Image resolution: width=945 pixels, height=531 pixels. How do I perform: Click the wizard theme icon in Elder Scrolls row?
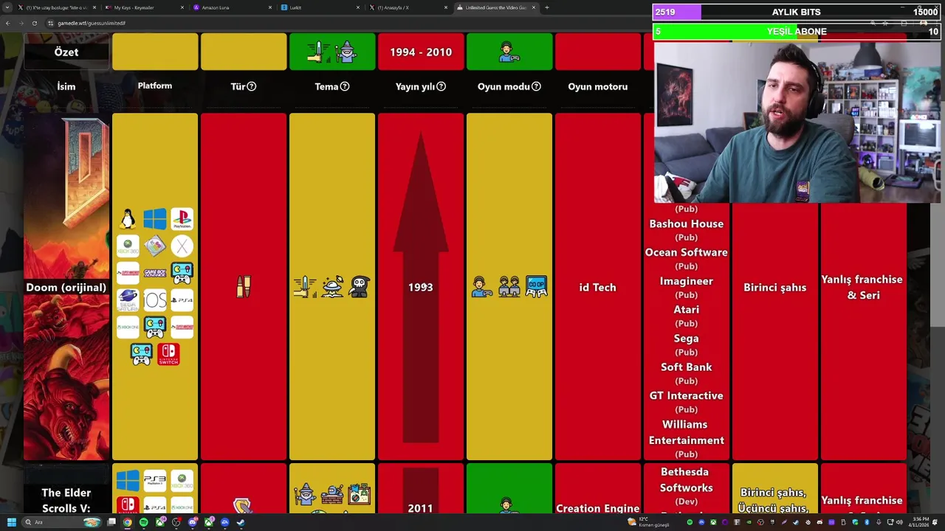[x=305, y=493]
